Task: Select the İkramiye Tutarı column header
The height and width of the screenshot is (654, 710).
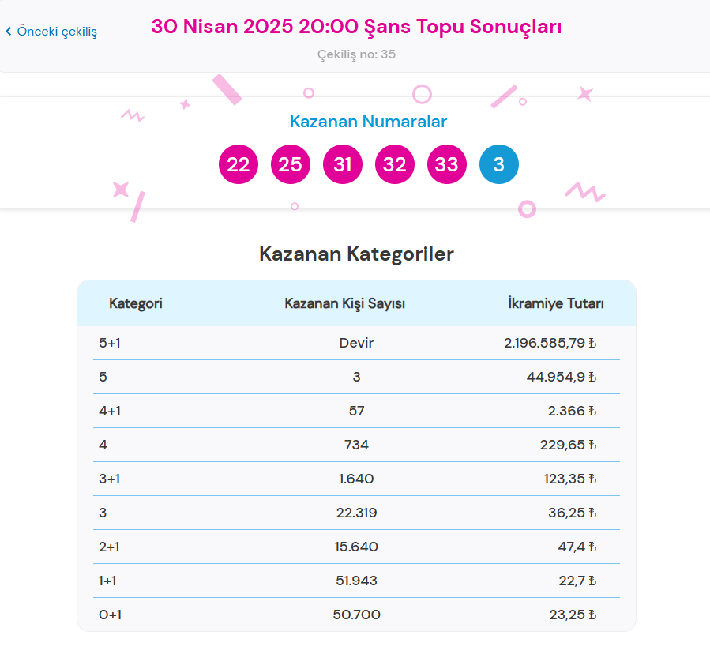Action: [555, 303]
